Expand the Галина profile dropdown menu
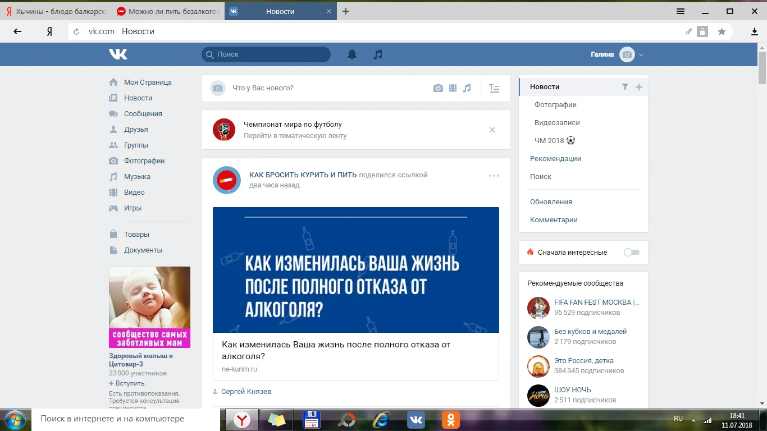This screenshot has height=431, width=767. pos(641,54)
